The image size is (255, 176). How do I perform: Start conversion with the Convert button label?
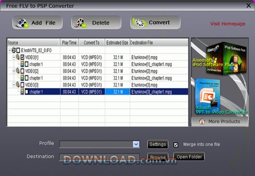[x=159, y=23]
